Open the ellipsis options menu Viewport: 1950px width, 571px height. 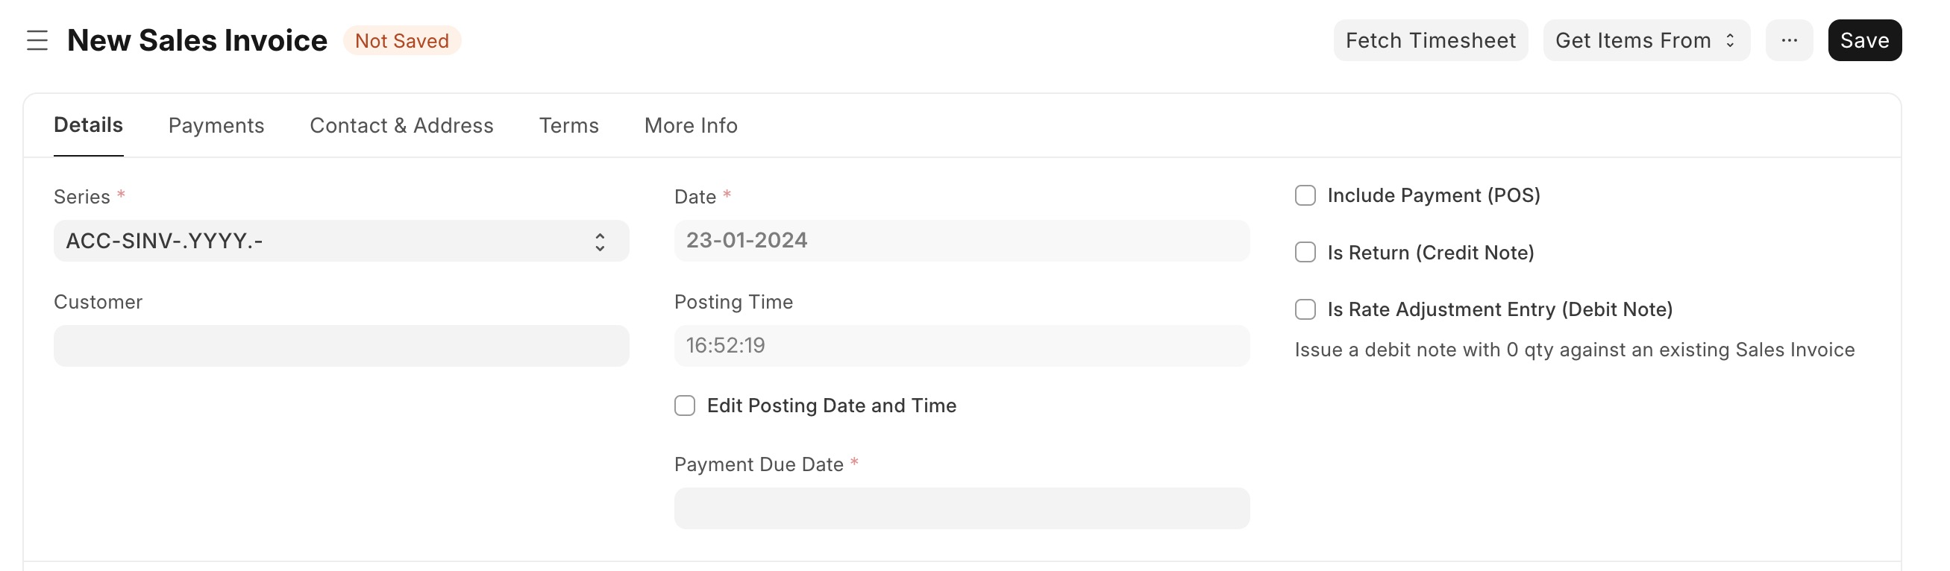tap(1790, 40)
